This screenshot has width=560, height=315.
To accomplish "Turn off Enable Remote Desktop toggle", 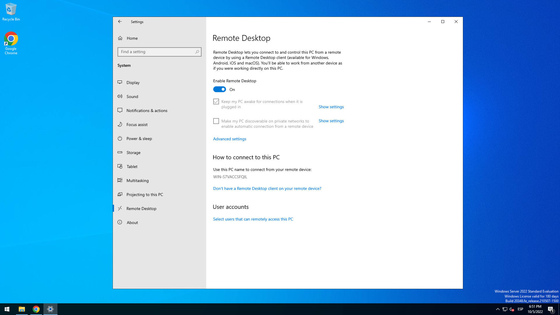I will 220,90.
